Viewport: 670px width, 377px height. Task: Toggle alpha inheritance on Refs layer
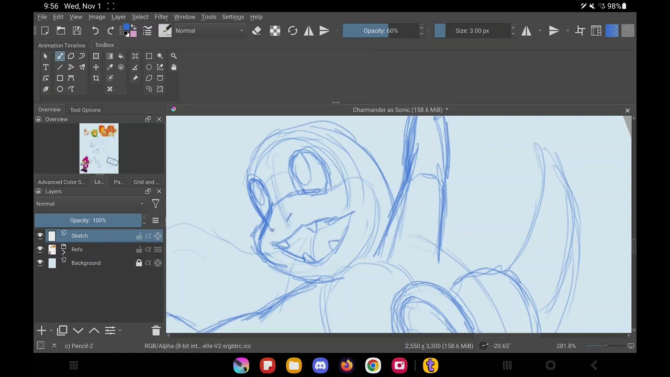click(x=148, y=249)
